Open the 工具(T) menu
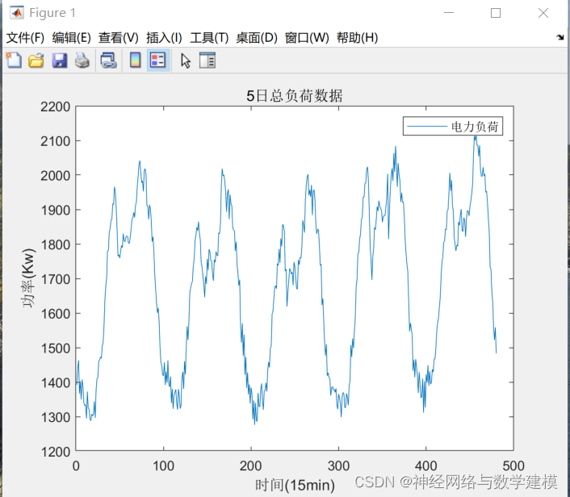The height and width of the screenshot is (497, 570). [209, 37]
